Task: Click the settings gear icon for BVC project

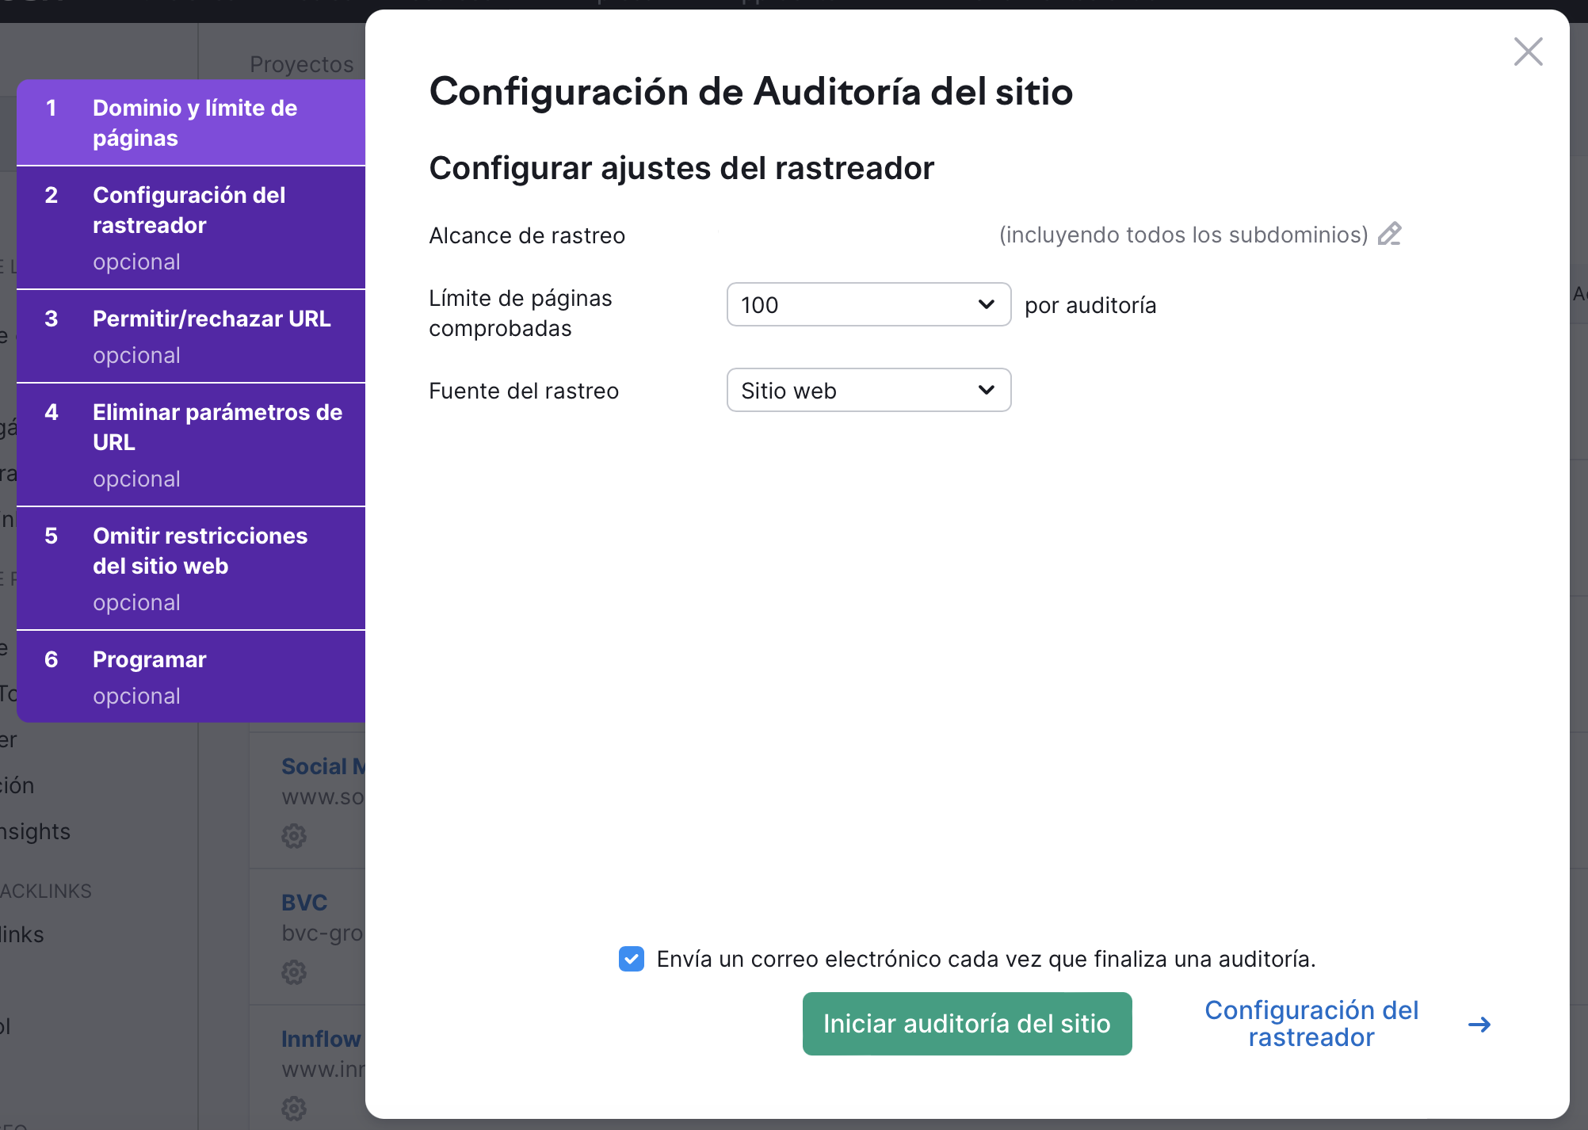Action: pyautogui.click(x=290, y=971)
